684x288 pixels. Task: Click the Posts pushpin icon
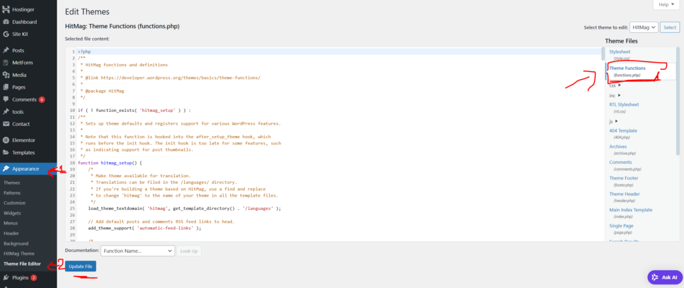[6, 51]
